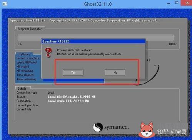Click 'MB copied' statistic label
Screen dimensions: 192x140
point(23,67)
